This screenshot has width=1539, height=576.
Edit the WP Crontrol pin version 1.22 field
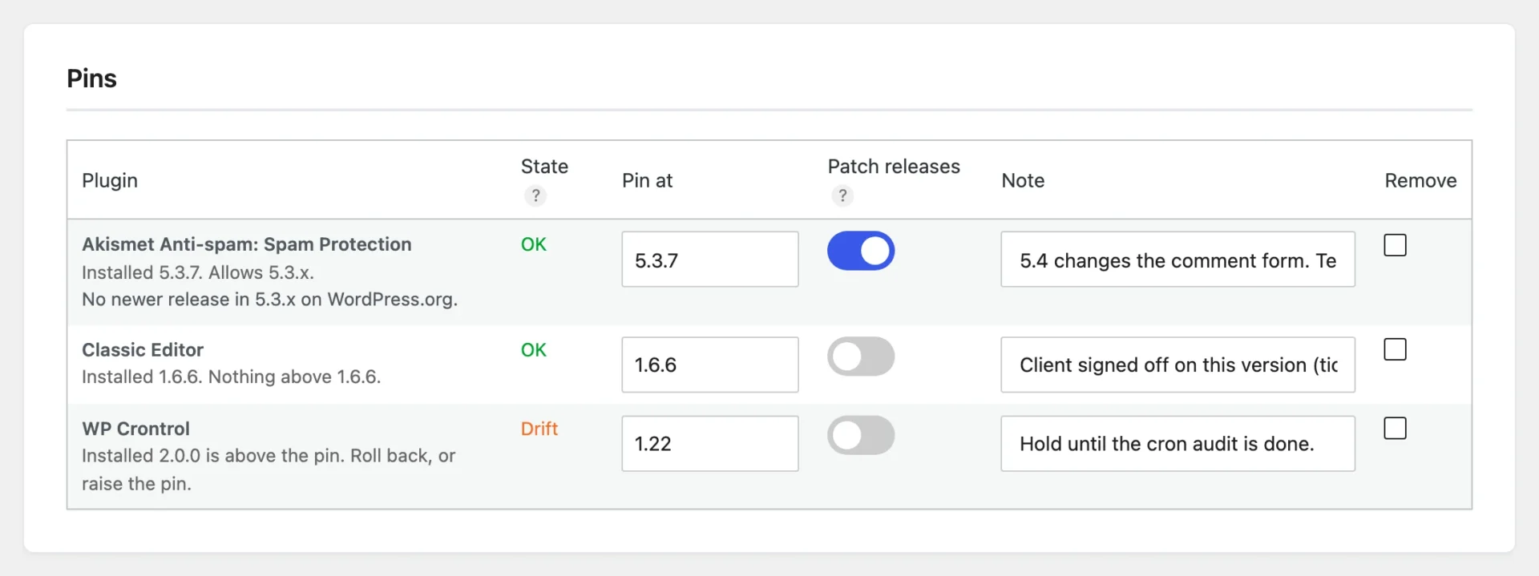pyautogui.click(x=710, y=443)
